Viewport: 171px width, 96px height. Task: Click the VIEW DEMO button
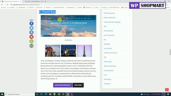[x=78, y=85]
